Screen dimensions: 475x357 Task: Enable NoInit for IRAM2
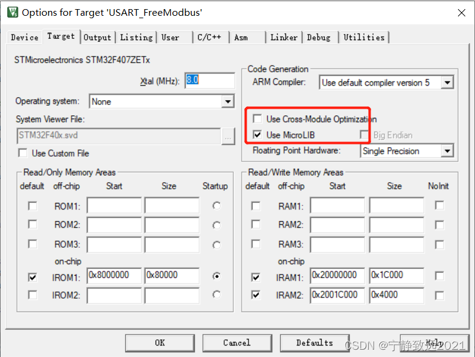(x=440, y=295)
